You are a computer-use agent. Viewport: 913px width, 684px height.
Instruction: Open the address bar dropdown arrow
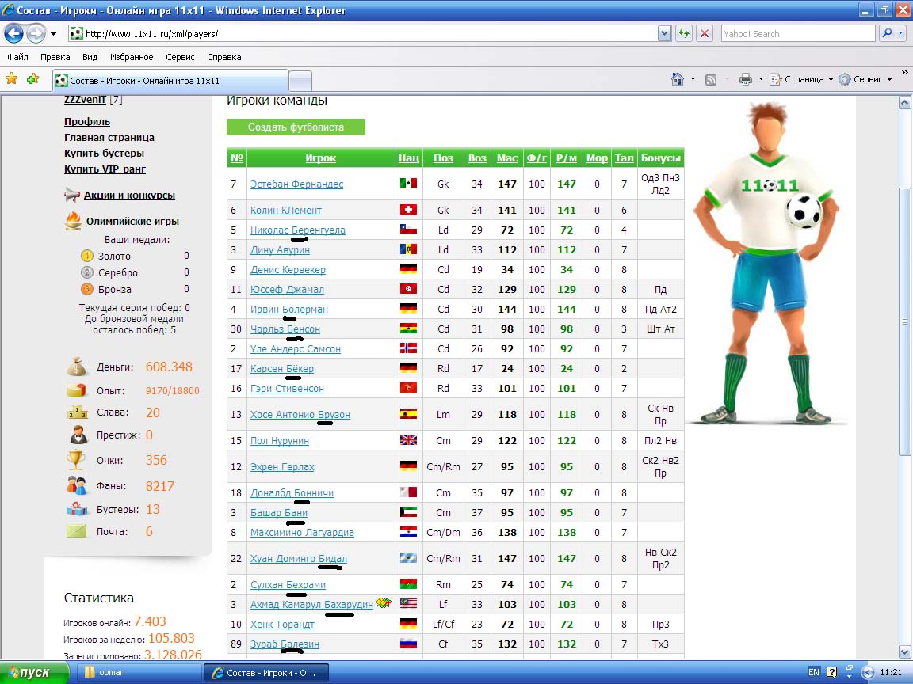coord(664,34)
